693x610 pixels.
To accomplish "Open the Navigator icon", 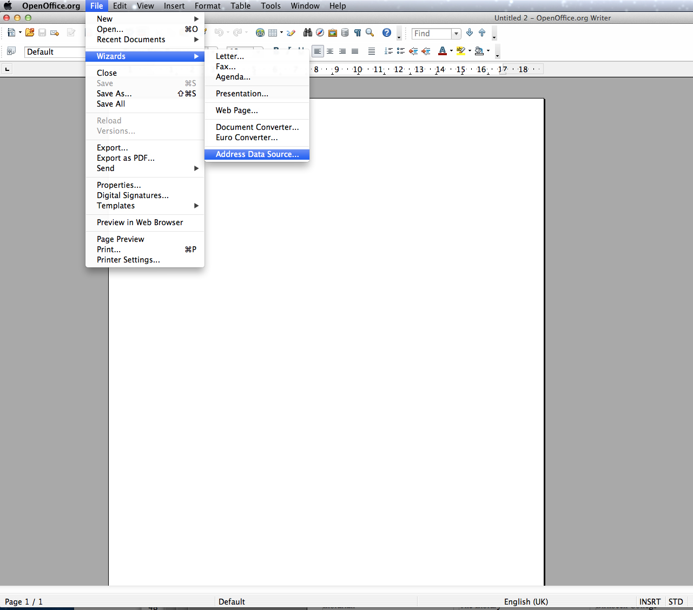I will click(320, 32).
